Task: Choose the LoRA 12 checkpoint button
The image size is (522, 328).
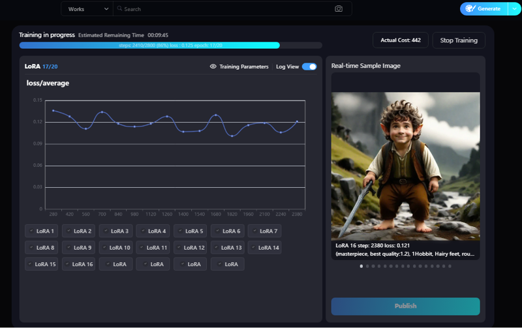Action: (x=191, y=248)
